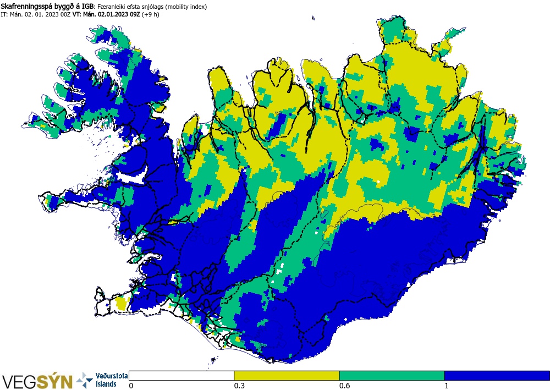Select the blue legend swatch above 1
Image resolution: width=550 pixels, height=390 pixels.
tap(497, 376)
